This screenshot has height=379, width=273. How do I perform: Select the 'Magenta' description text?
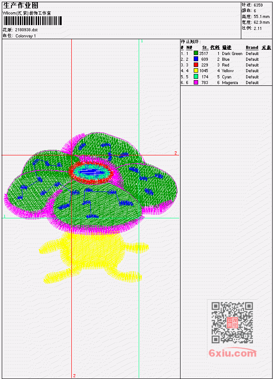(230, 83)
